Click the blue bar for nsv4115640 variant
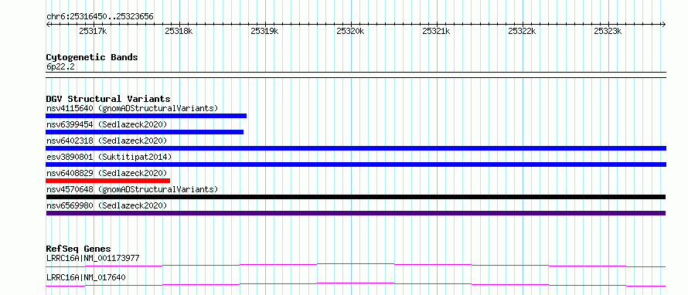688x295 pixels. [146, 116]
